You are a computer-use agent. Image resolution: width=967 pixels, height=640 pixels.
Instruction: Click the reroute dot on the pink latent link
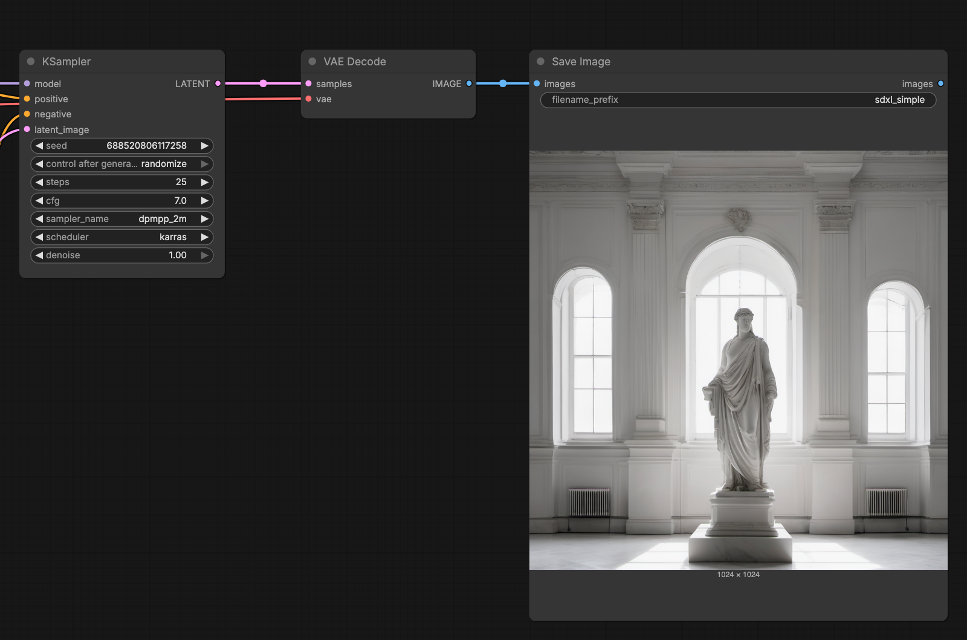pyautogui.click(x=263, y=83)
